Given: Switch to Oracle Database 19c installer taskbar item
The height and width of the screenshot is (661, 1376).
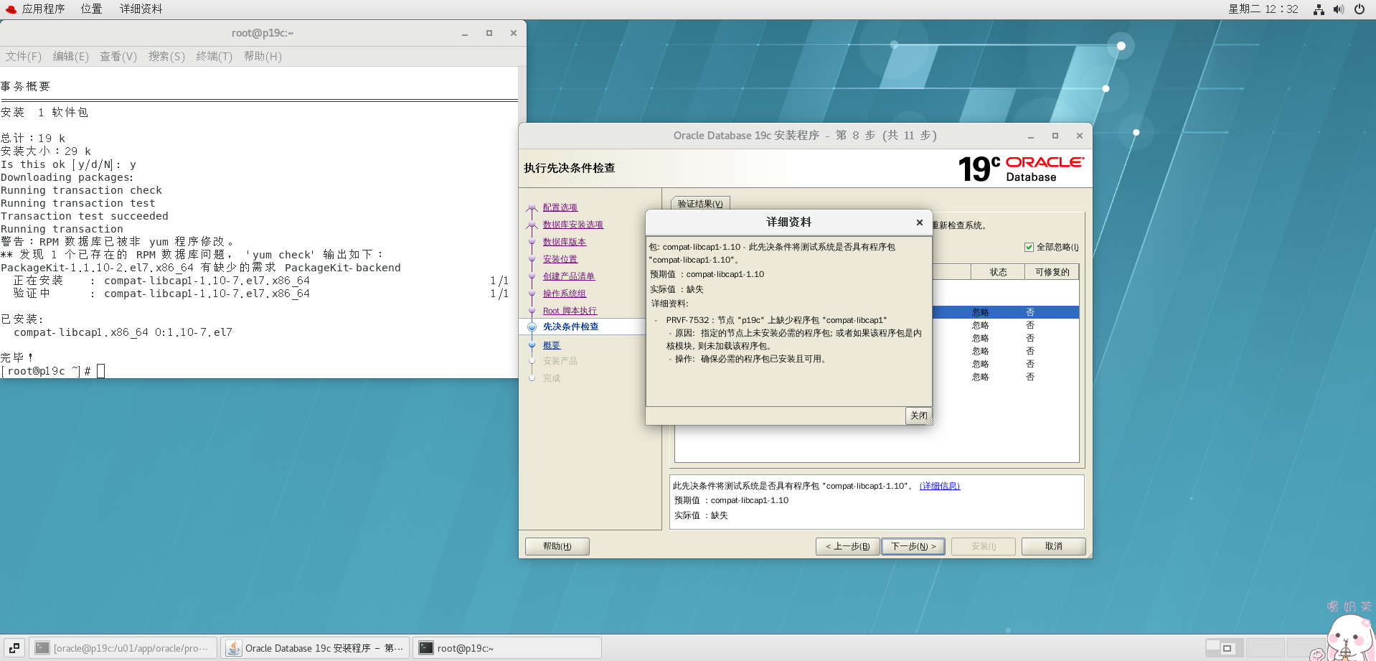Looking at the screenshot, I should tap(315, 648).
